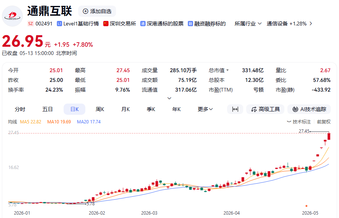Viewport: 339px width, 218px height.
Task: Click the latest red candlestick at 27.45
Action: (x=329, y=136)
